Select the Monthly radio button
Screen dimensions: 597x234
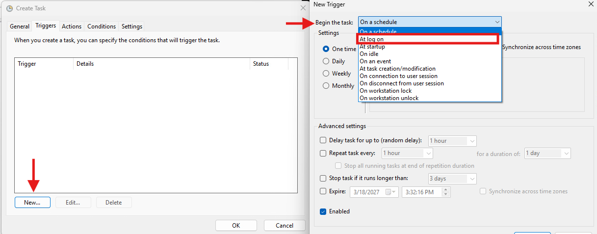tap(326, 86)
